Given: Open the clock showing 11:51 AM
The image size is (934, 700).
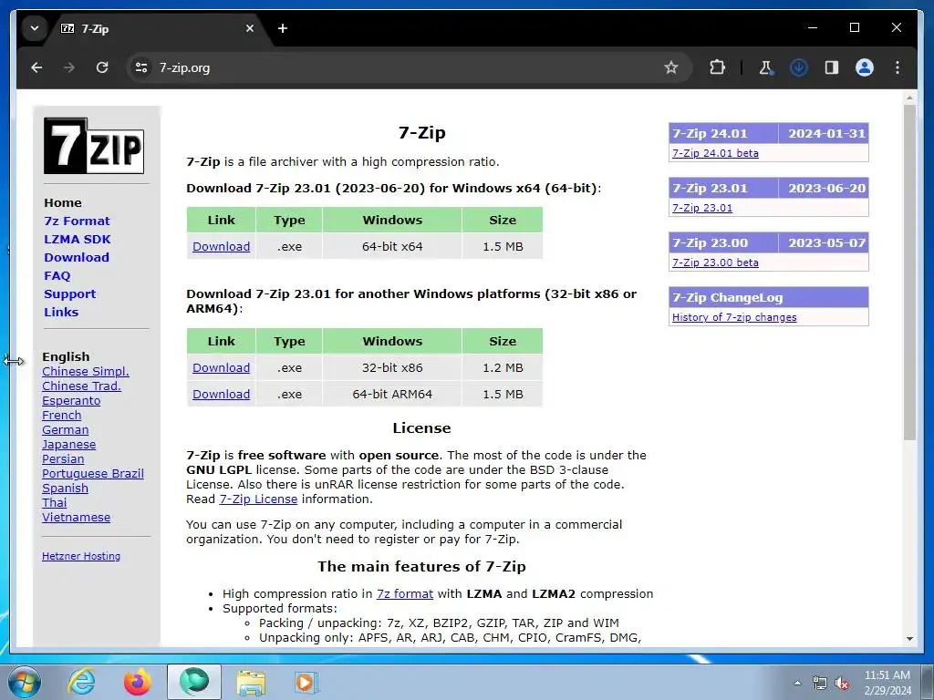Looking at the screenshot, I should pos(887,683).
